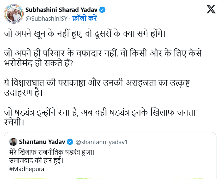224x179 pixels.
Task: Click the X logo
Action: [x=211, y=10]
